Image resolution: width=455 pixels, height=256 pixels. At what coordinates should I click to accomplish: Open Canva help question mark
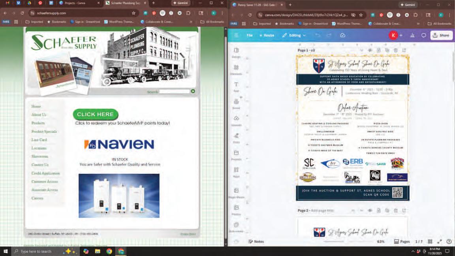tap(449, 241)
